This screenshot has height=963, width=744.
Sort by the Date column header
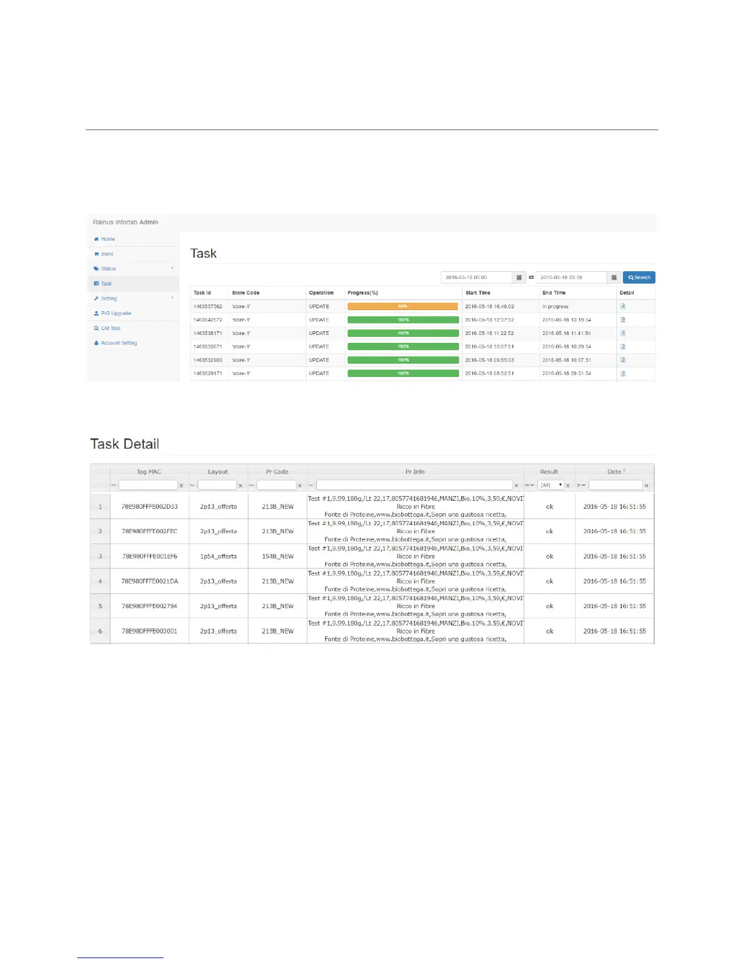click(x=615, y=472)
